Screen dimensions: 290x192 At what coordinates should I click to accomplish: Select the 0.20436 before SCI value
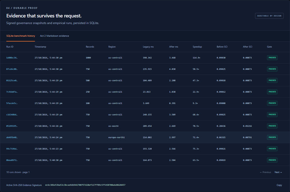[x=221, y=126]
